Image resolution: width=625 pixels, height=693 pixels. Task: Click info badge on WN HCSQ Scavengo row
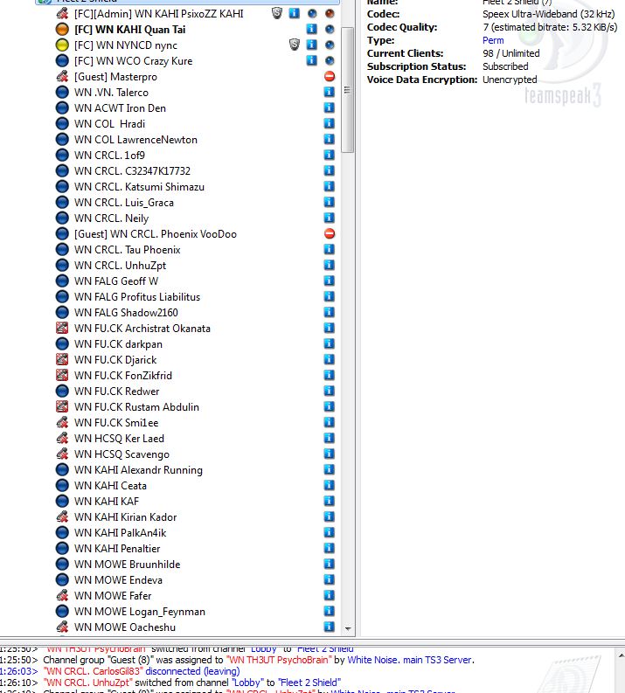pyautogui.click(x=329, y=454)
